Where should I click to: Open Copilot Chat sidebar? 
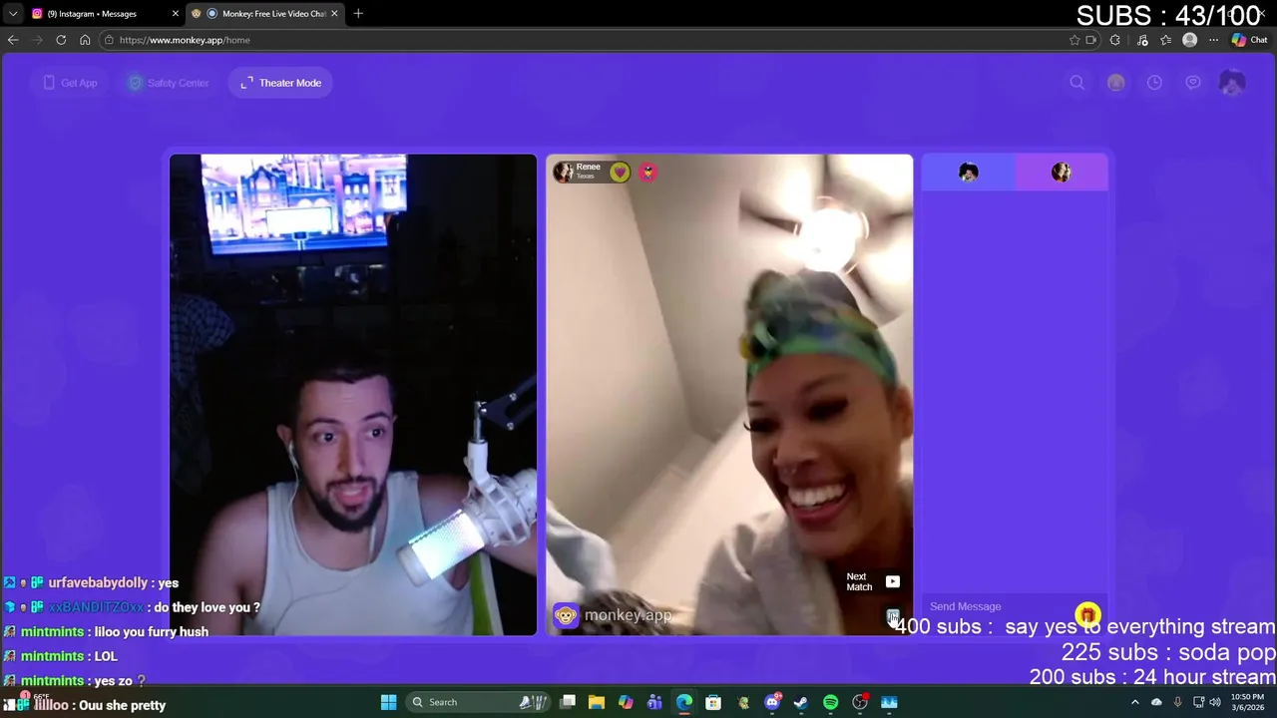pyautogui.click(x=1249, y=40)
